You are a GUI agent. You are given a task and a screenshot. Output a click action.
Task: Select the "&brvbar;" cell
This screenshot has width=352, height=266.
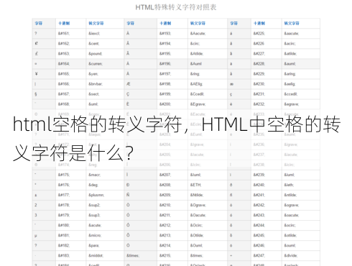click(x=105, y=84)
